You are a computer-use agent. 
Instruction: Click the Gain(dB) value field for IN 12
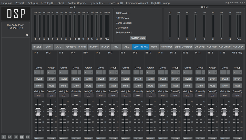tap(175, 95)
